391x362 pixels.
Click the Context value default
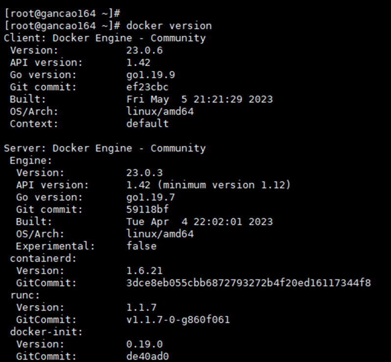click(x=147, y=123)
